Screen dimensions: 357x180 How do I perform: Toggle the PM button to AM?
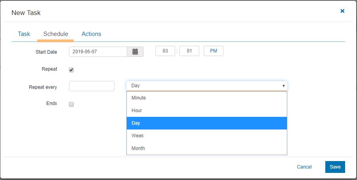pyautogui.click(x=214, y=51)
